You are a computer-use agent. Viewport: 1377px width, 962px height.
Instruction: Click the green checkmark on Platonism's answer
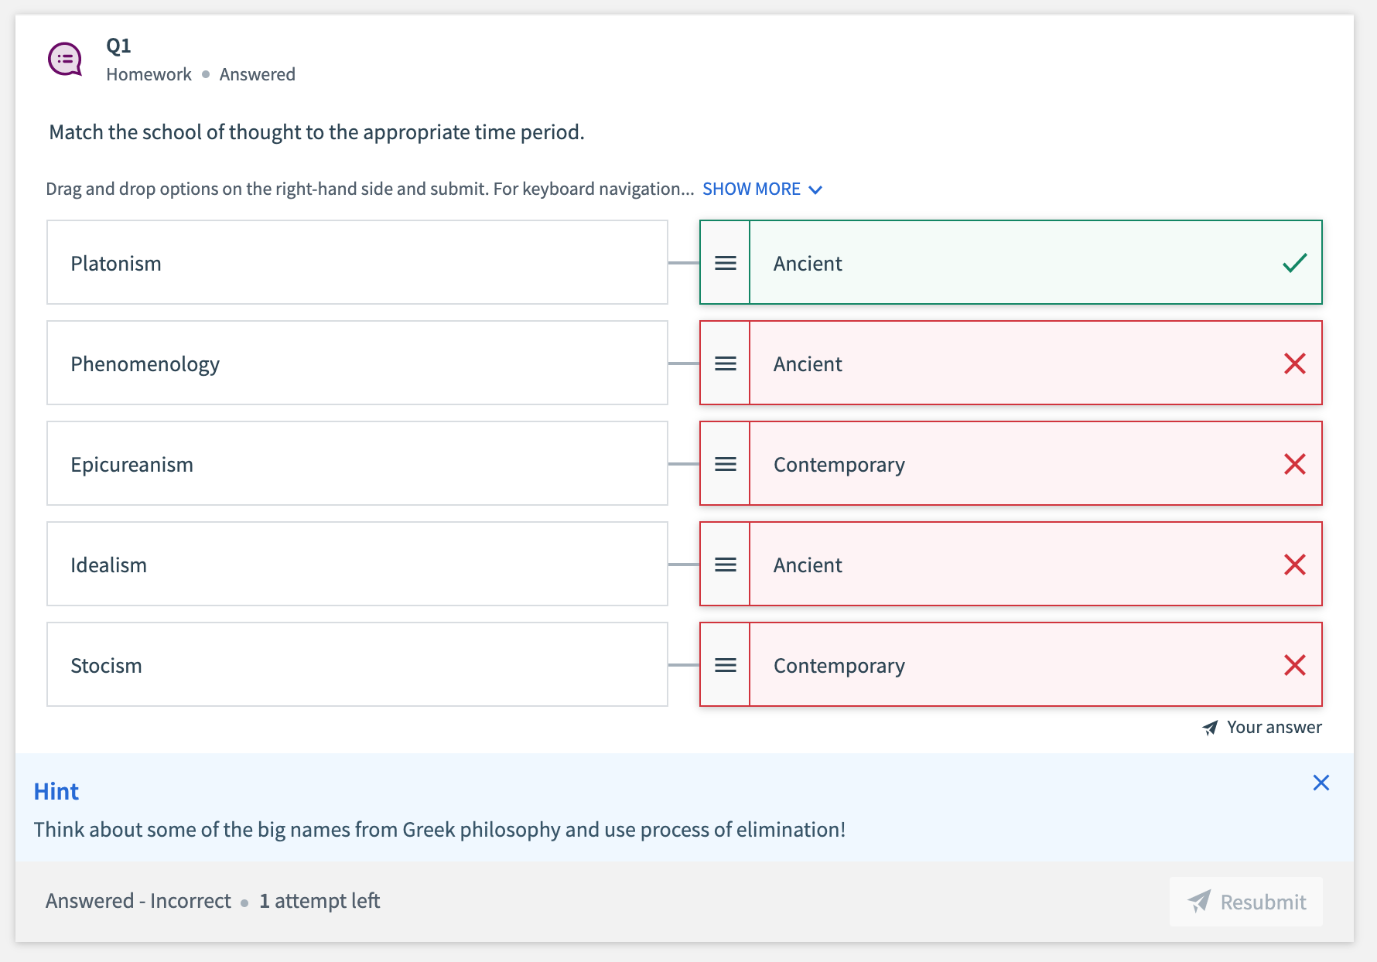(x=1294, y=263)
